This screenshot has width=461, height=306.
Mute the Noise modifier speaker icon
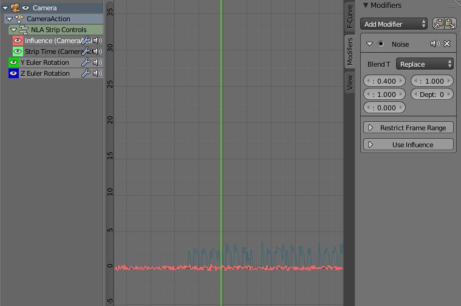(435, 44)
